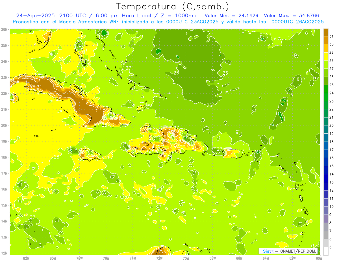The height and width of the screenshot is (262, 339).
Task: Pick the brown swatch above 31 on color bar
Action: coord(326,33)
